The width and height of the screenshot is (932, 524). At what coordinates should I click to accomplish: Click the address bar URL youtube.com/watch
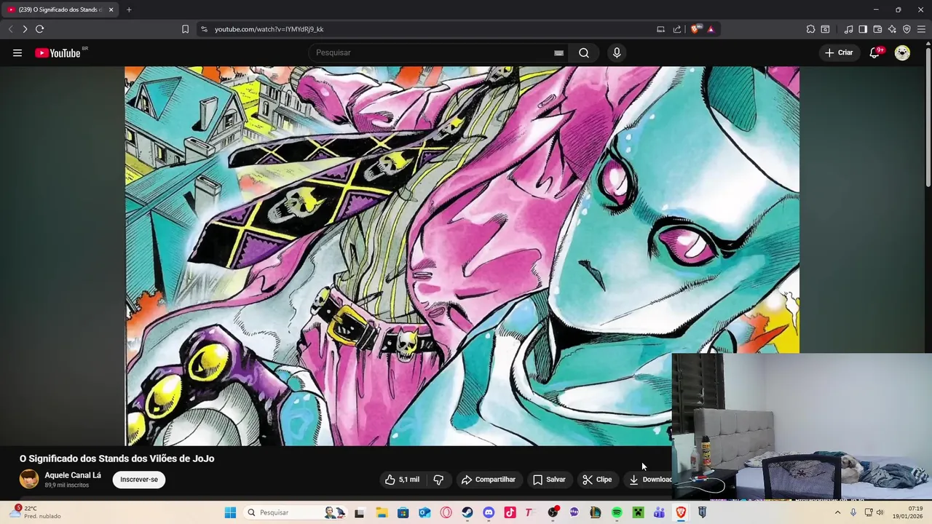(269, 29)
